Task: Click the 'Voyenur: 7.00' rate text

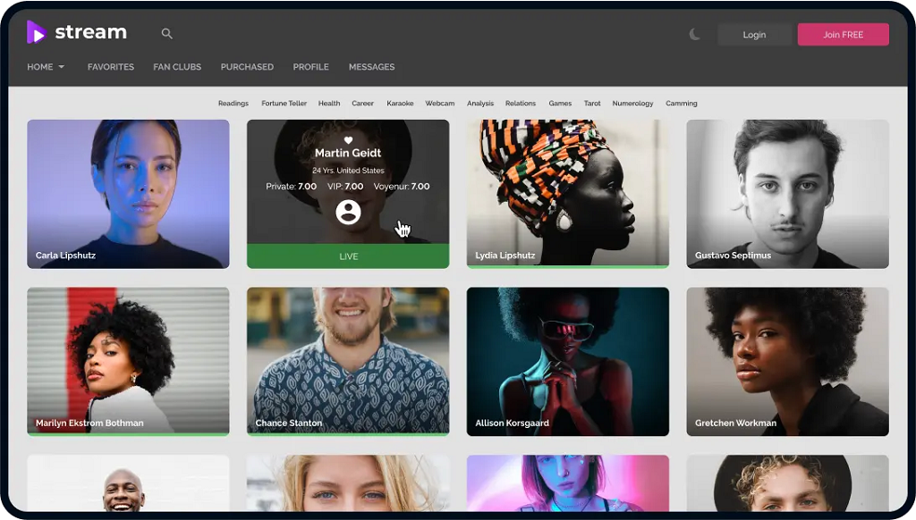Action: [402, 187]
